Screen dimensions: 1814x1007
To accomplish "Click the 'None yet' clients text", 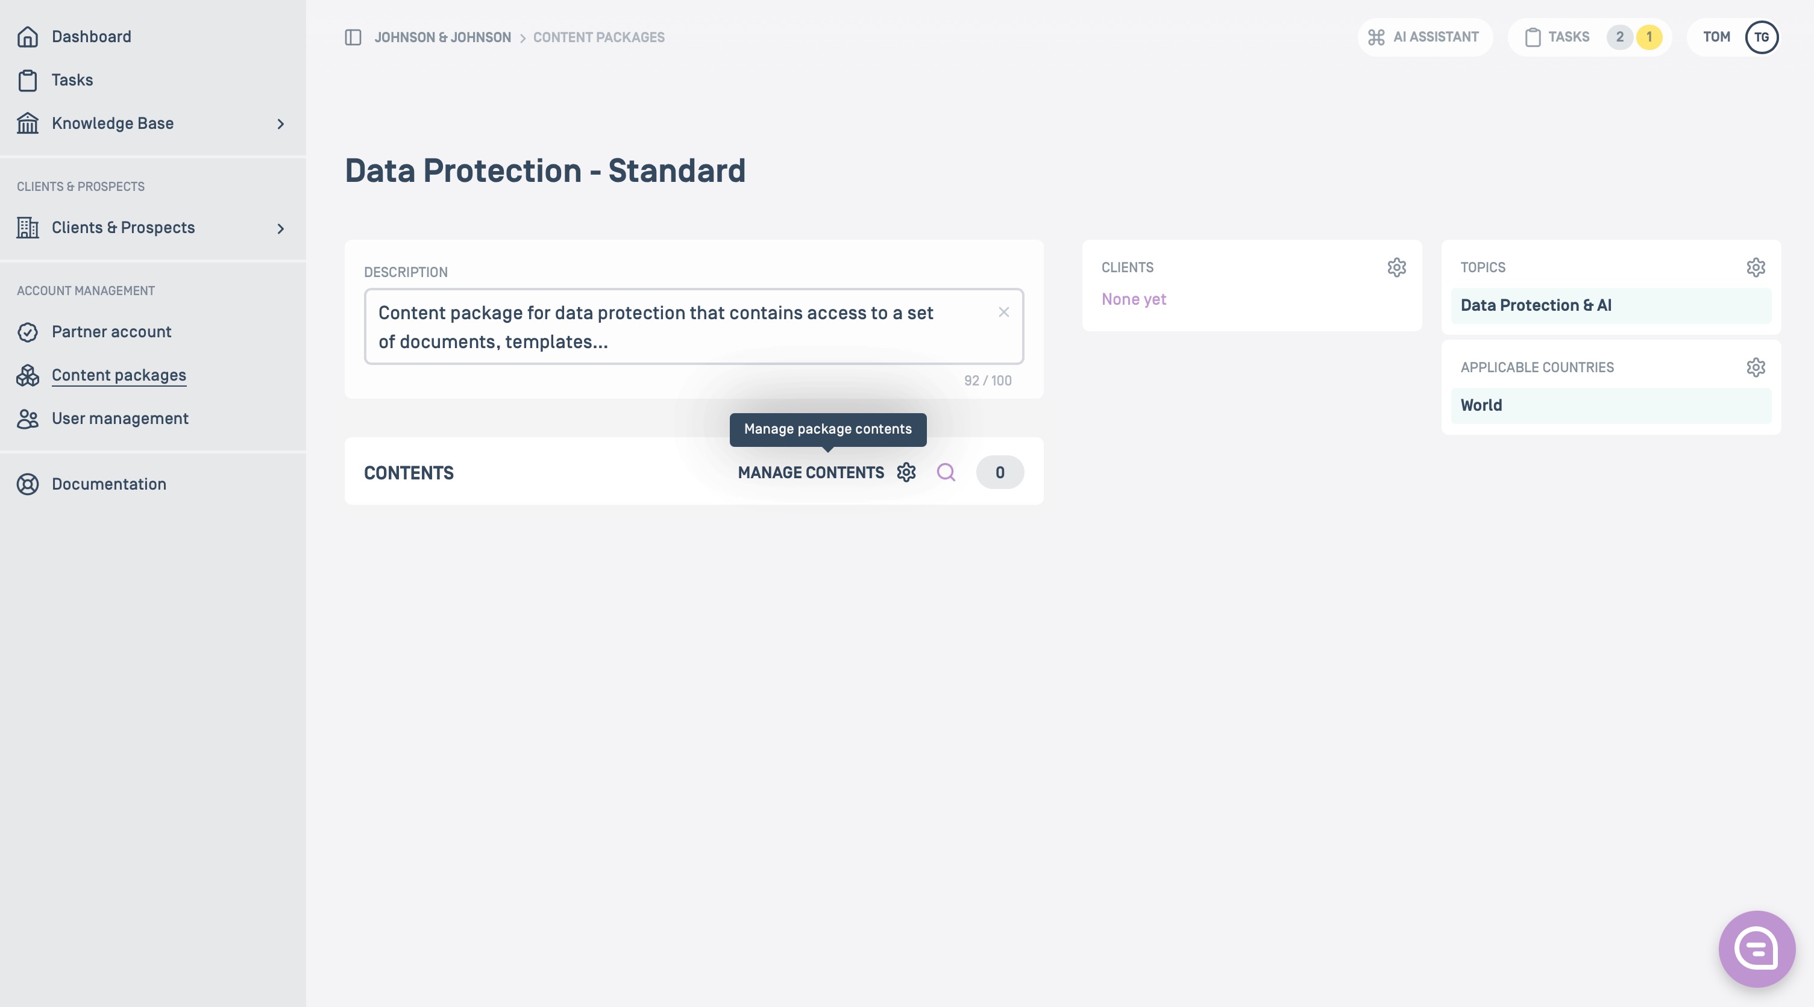I will pyautogui.click(x=1133, y=300).
